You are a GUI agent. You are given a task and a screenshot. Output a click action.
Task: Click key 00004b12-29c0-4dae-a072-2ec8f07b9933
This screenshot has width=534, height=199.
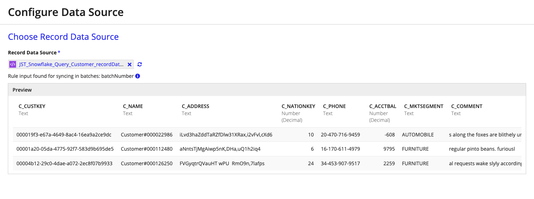[65, 163]
